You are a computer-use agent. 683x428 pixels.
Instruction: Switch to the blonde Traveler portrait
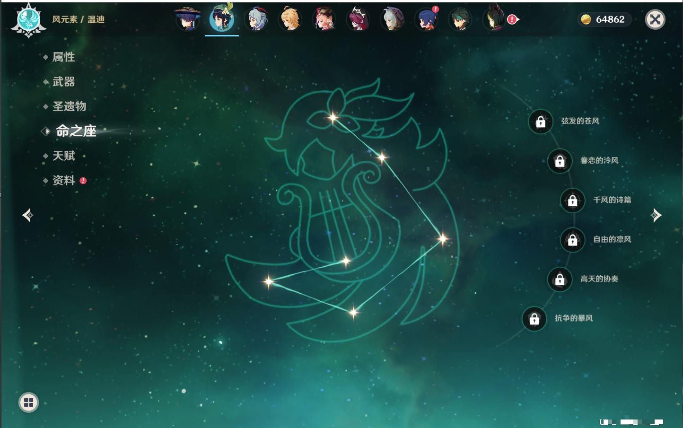290,19
